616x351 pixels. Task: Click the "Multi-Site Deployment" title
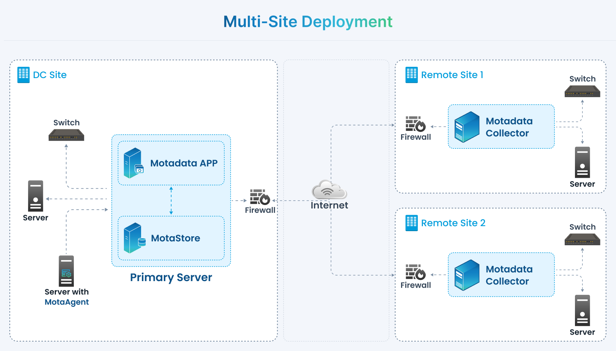pos(308,22)
